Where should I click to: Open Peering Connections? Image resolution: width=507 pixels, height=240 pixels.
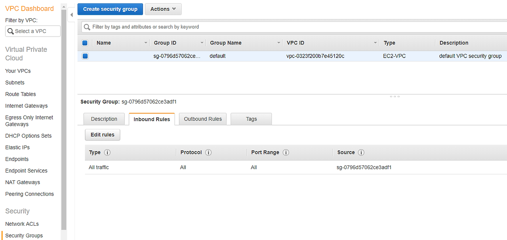tap(30, 194)
